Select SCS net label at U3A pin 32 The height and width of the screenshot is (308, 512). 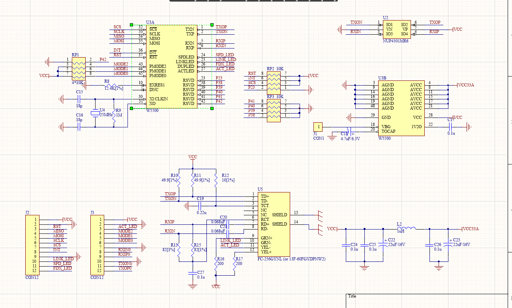pos(117,27)
